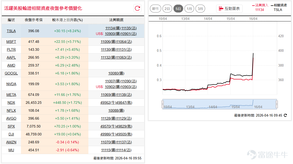Open GOOGL call warrant 10080 link
The width and height of the screenshot is (293, 164).
pos(116,73)
